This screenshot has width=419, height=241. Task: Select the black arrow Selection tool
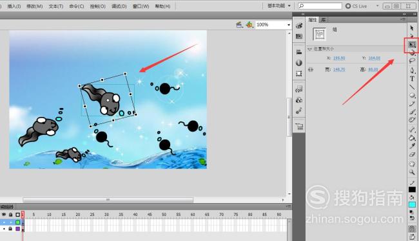(x=412, y=28)
